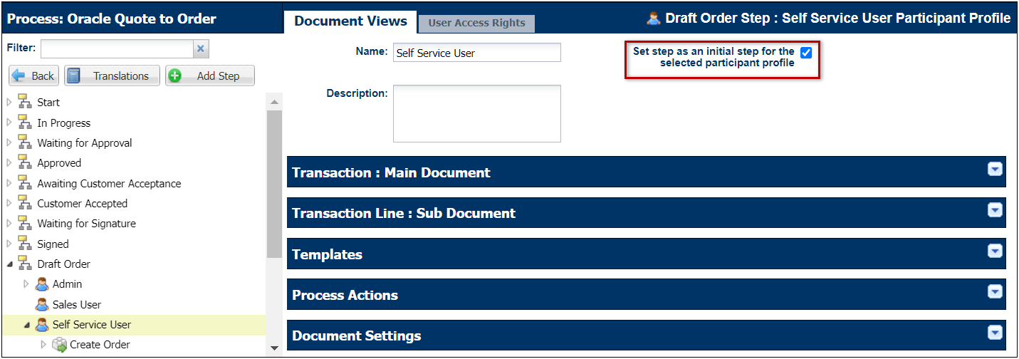Collapse the Self Service User node
This screenshot has height=359, width=1019.
tap(27, 325)
